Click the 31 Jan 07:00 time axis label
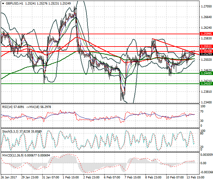 click(x=51, y=177)
